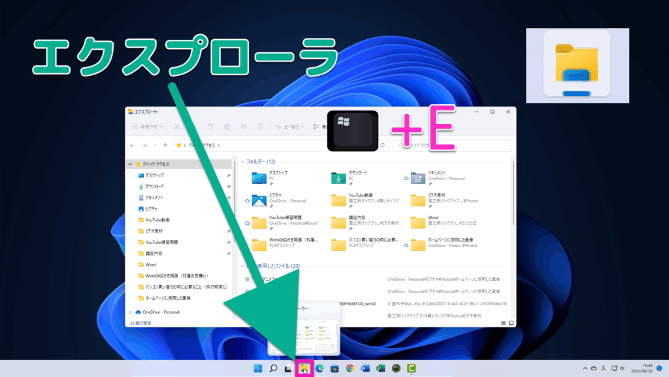
Task: Navigate up one level with up arrow
Action: pyautogui.click(x=165, y=146)
